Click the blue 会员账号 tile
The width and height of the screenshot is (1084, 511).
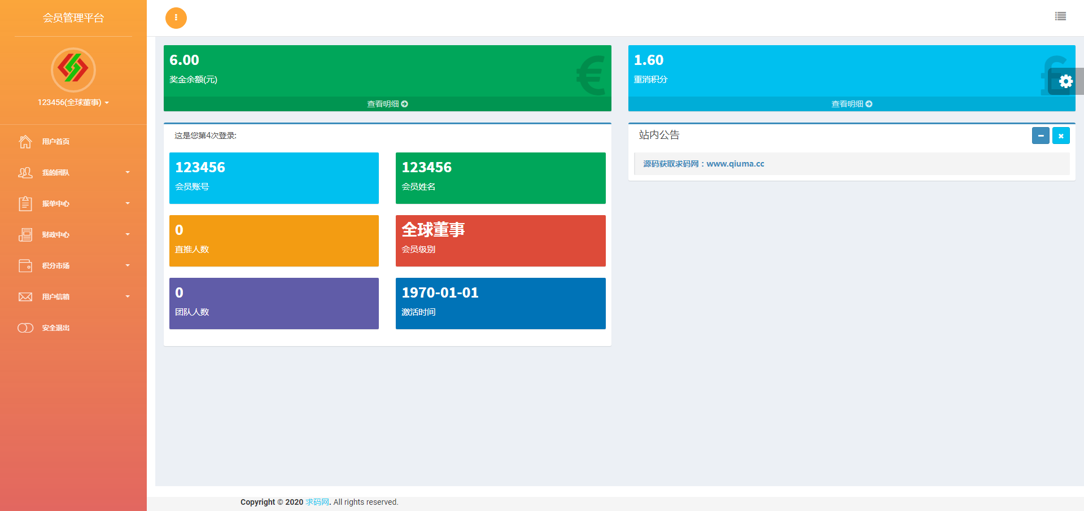pos(274,178)
